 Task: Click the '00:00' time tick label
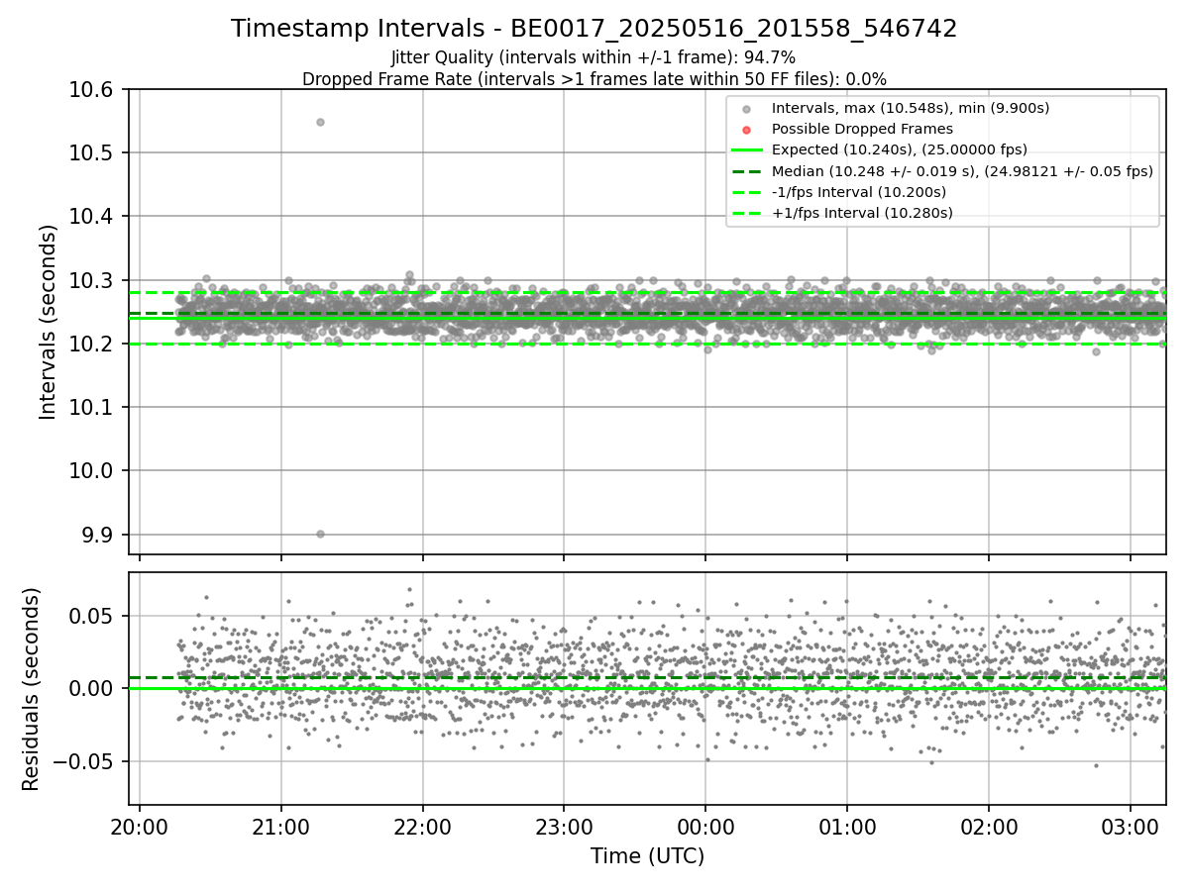click(x=705, y=826)
